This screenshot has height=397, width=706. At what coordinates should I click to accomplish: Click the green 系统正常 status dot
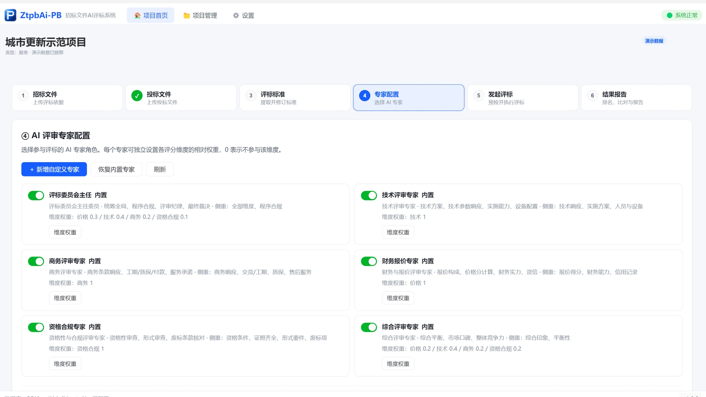click(670, 15)
